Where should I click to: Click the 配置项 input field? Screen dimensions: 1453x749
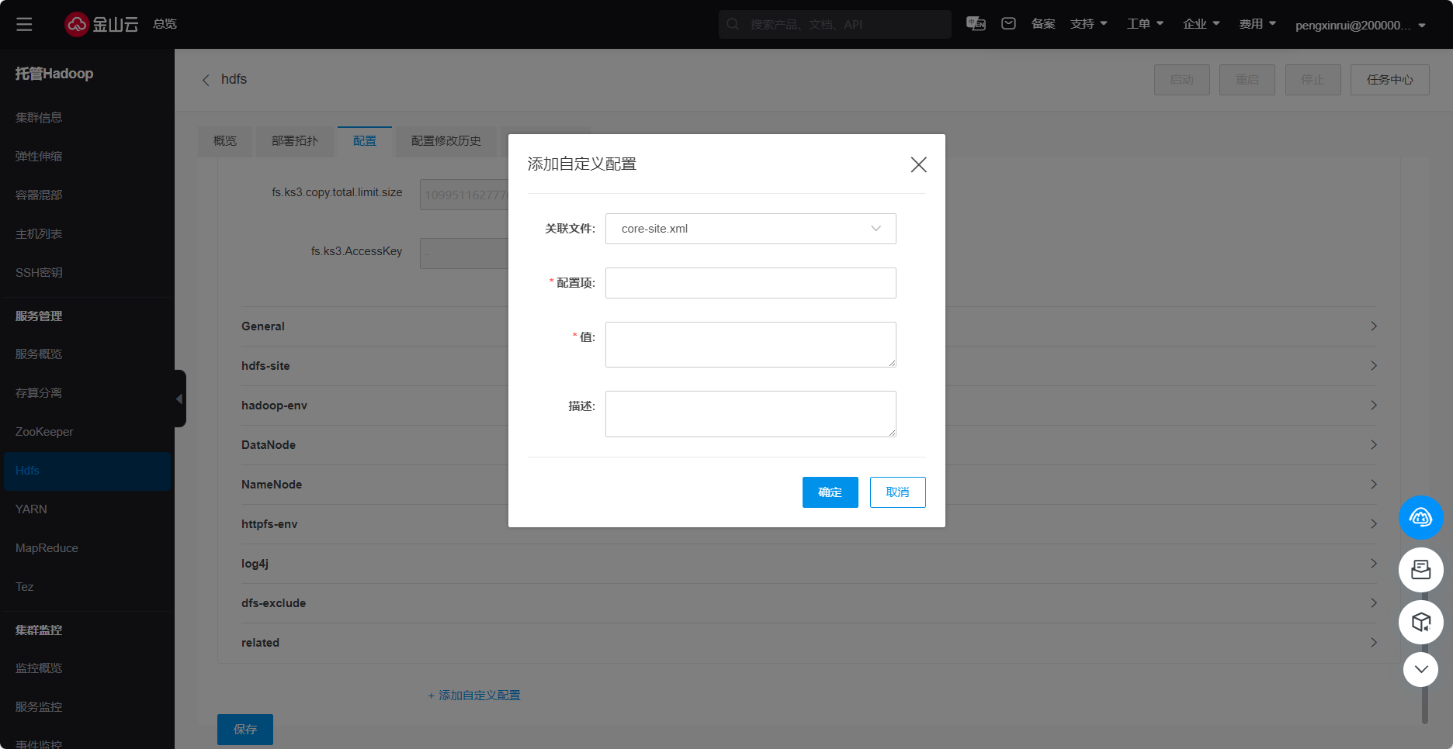(750, 283)
